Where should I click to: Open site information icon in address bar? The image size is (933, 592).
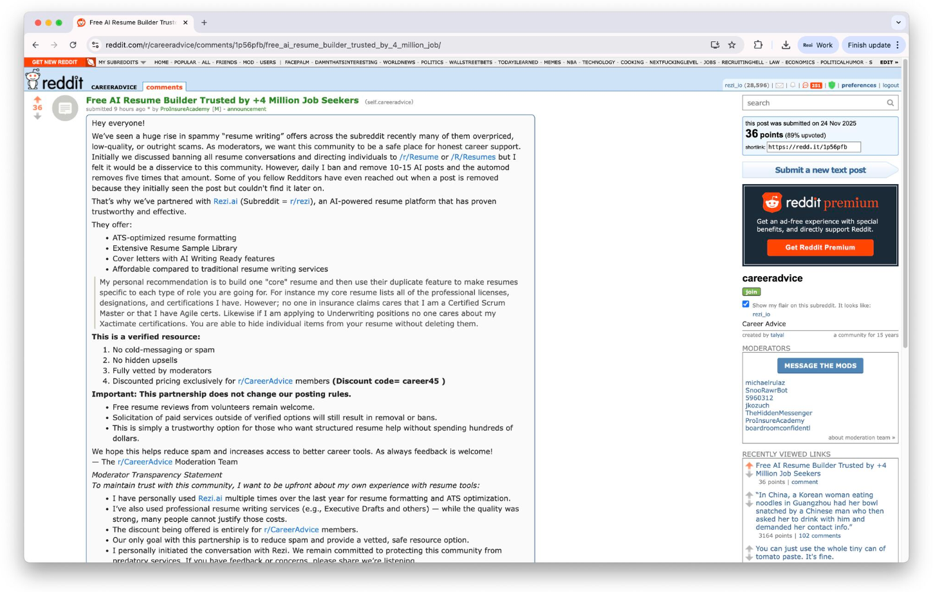tap(95, 45)
